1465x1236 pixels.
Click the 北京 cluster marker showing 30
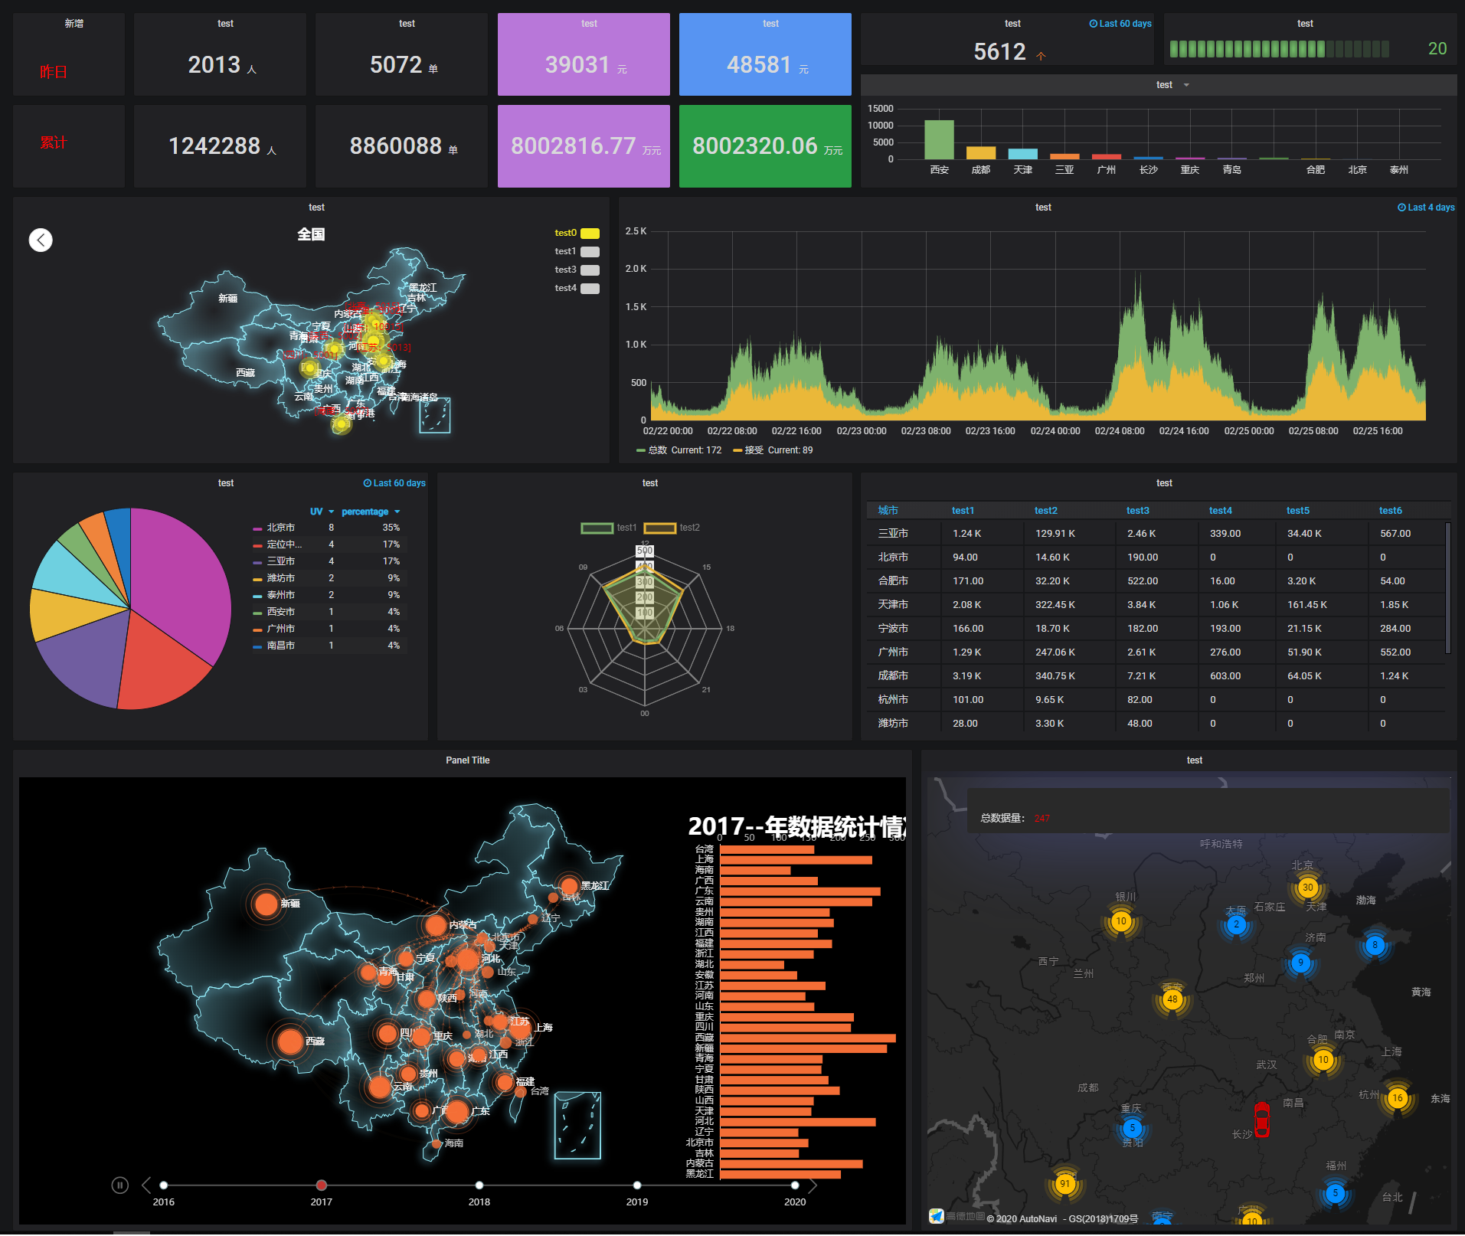pyautogui.click(x=1307, y=888)
